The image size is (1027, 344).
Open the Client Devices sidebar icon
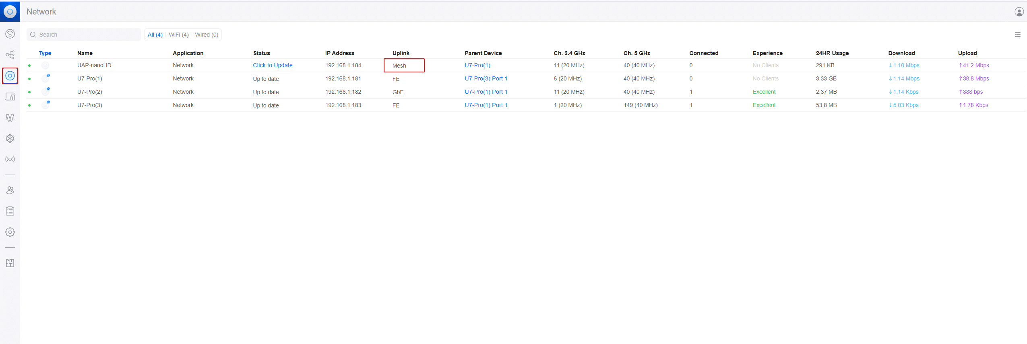tap(10, 97)
